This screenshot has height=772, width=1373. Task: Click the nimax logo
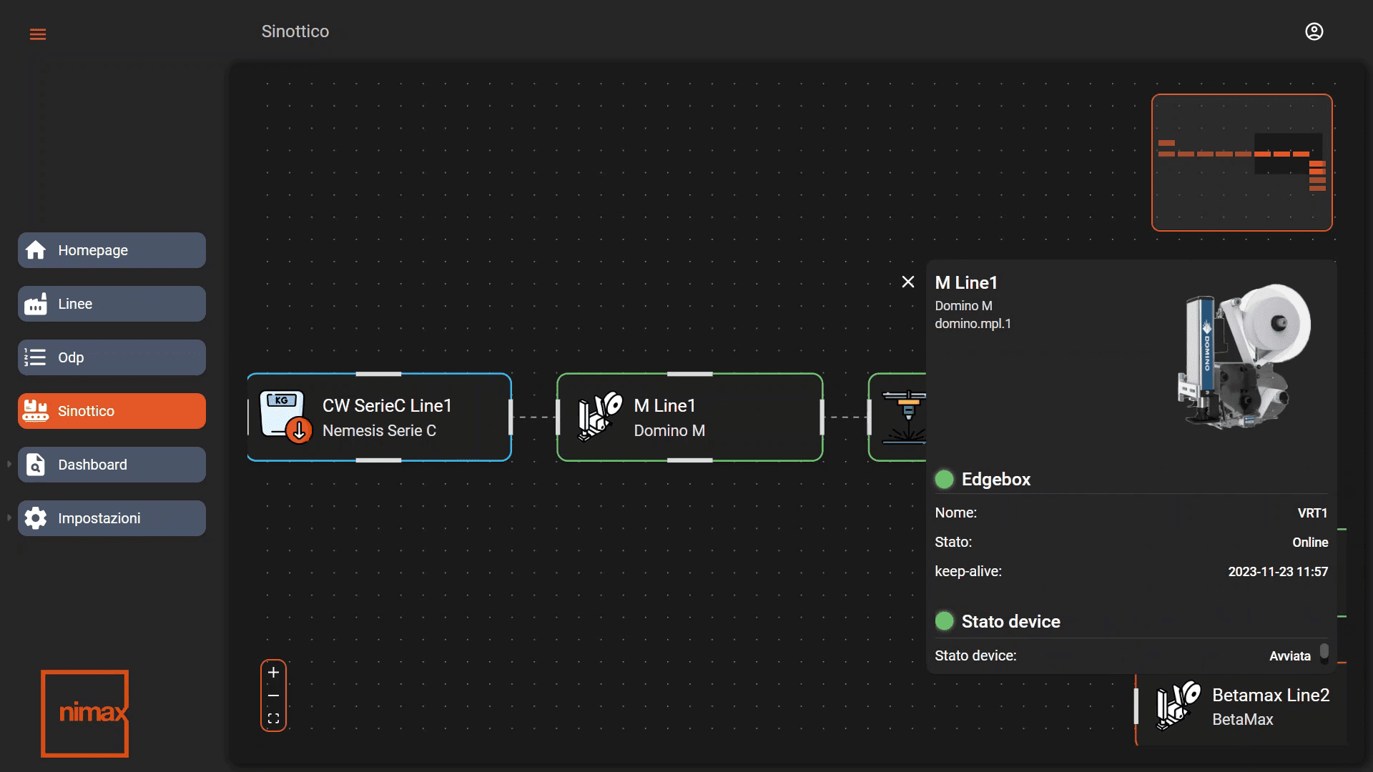tap(85, 713)
